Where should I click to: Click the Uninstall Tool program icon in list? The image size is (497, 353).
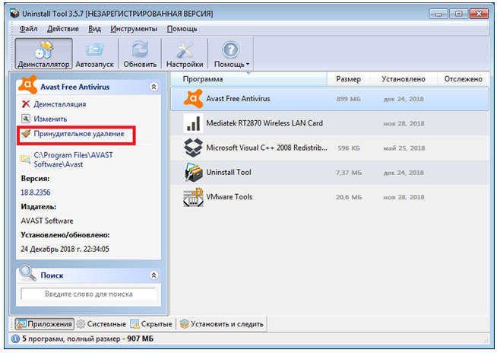tap(193, 173)
